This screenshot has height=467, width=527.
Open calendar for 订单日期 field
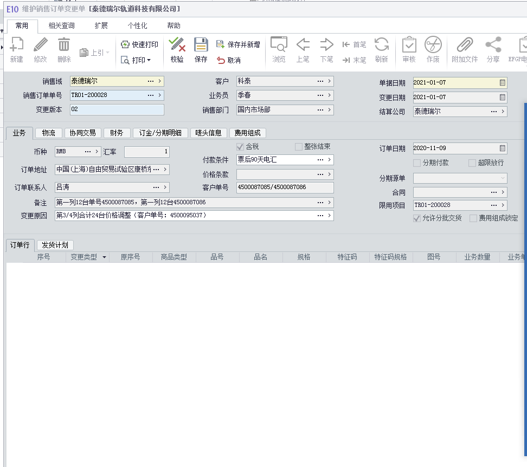(x=502, y=148)
